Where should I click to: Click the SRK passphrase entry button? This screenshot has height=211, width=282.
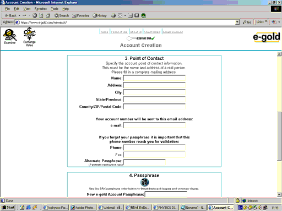pyautogui.click(x=145, y=182)
